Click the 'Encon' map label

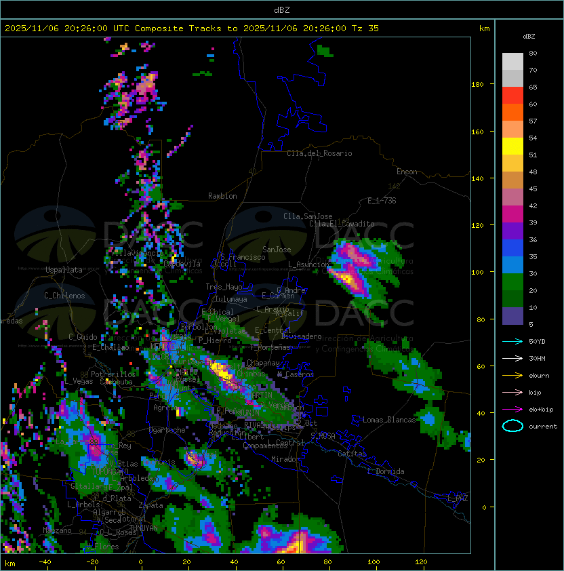coord(407,172)
